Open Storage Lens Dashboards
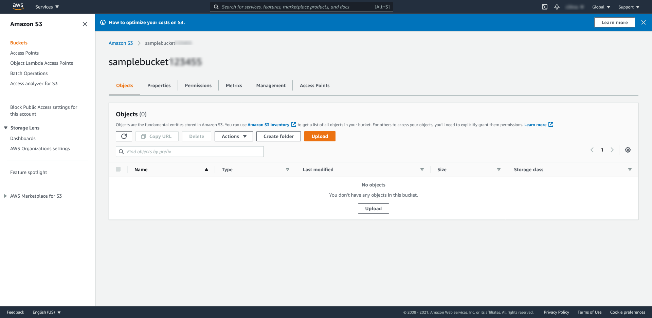This screenshot has width=652, height=318. click(23, 138)
